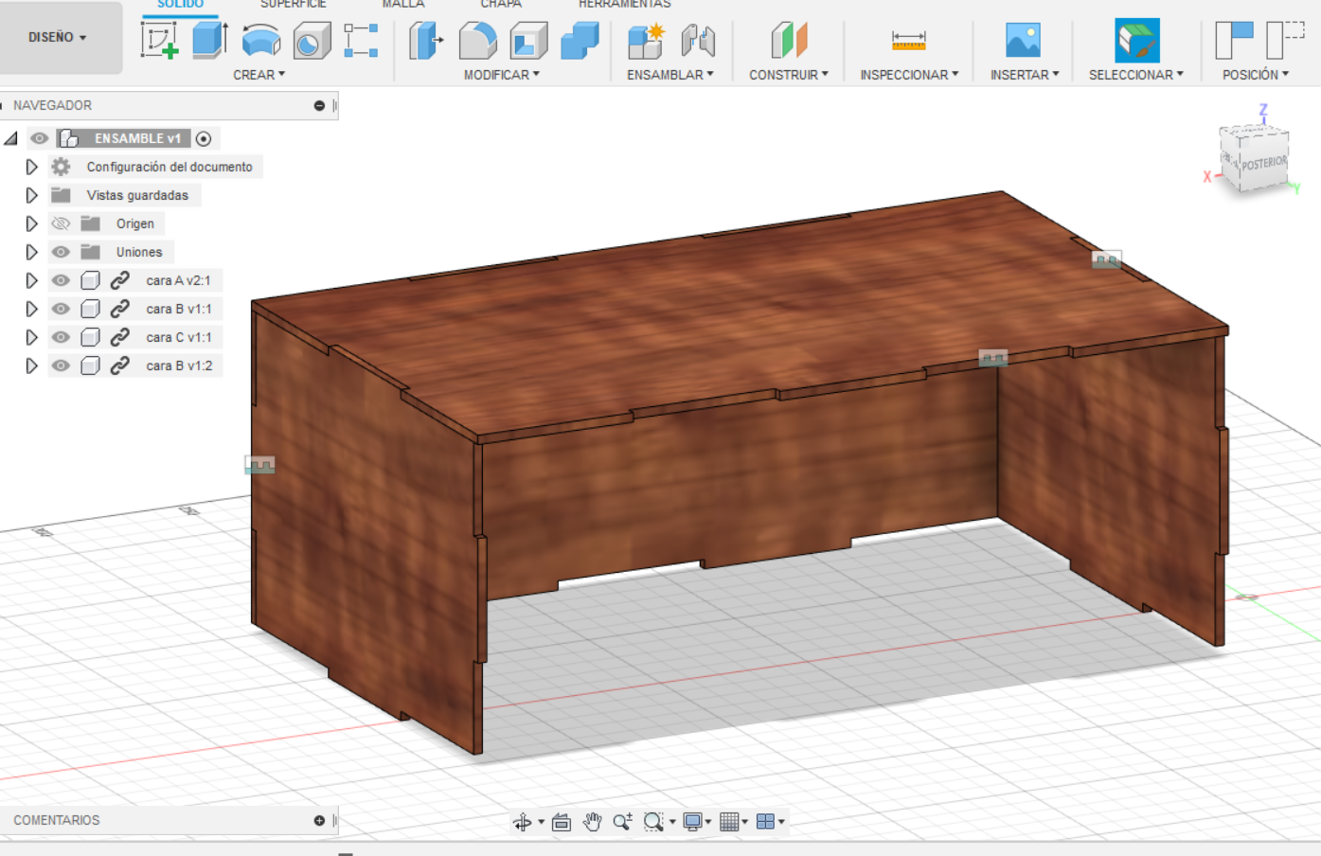Activate the ENSAMBLE v1 radio button

(204, 138)
